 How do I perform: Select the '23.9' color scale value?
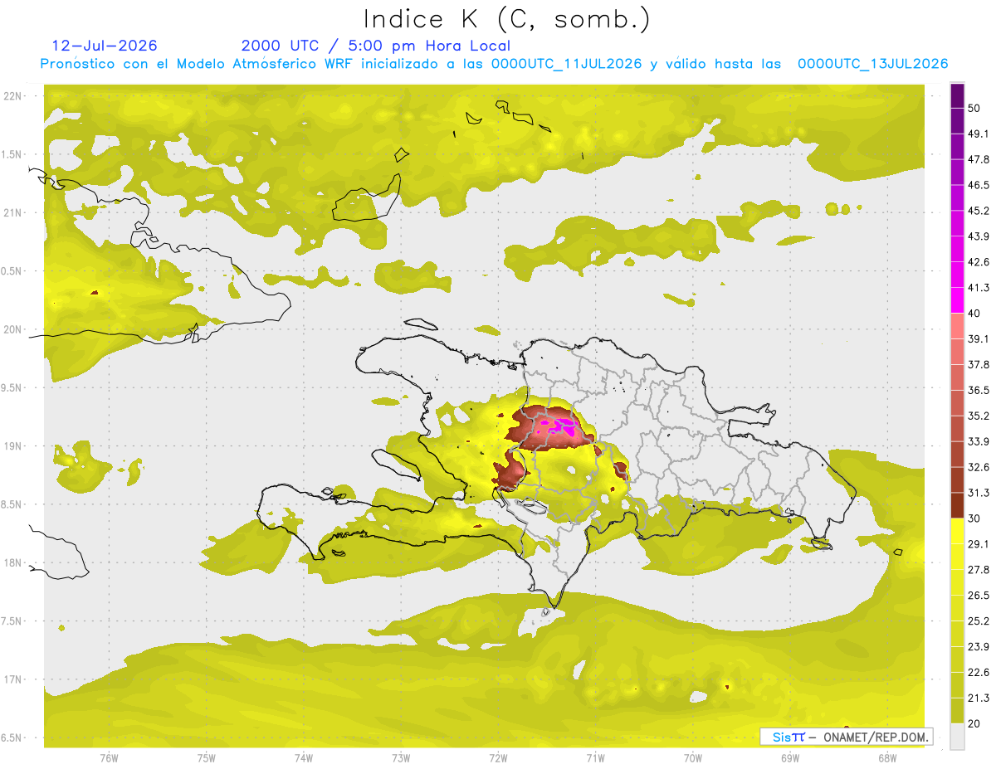click(979, 646)
